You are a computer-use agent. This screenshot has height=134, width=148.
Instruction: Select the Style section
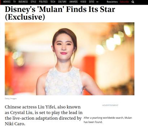point(33,2)
